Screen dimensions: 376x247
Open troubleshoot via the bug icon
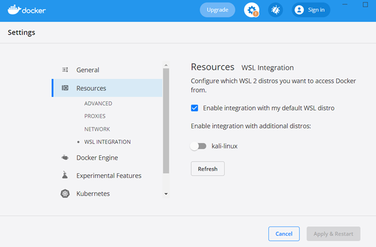tap(275, 10)
